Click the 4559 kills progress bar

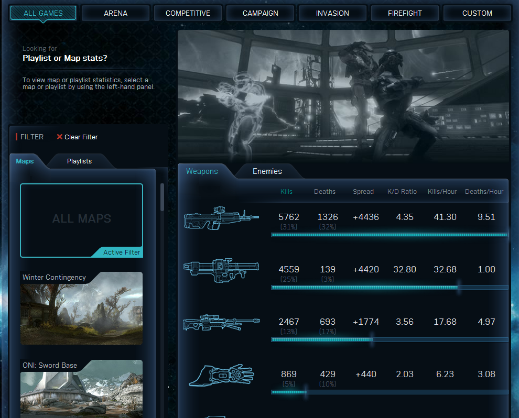(x=390, y=288)
